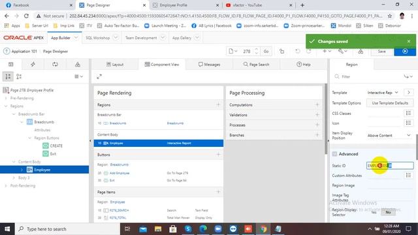Click the P278_SEARCH item link
Image resolution: width=418 pixels, height=235 pixels.
[x=119, y=210]
